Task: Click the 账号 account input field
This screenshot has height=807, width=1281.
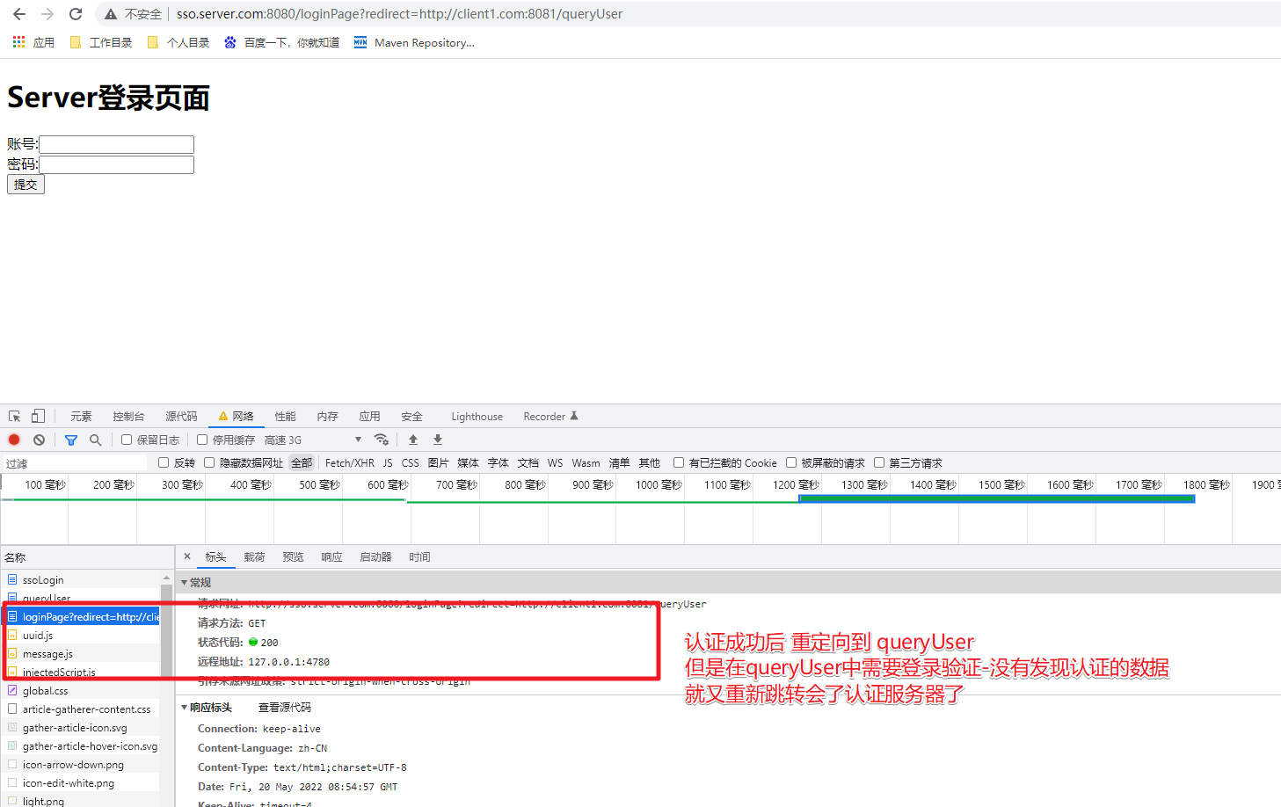Action: [116, 144]
